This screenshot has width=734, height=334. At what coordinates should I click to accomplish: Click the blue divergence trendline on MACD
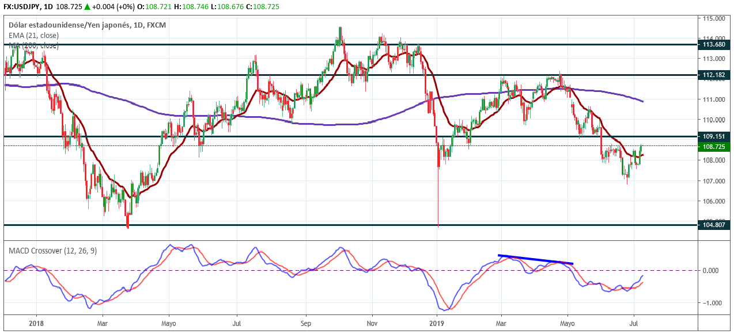coord(535,259)
